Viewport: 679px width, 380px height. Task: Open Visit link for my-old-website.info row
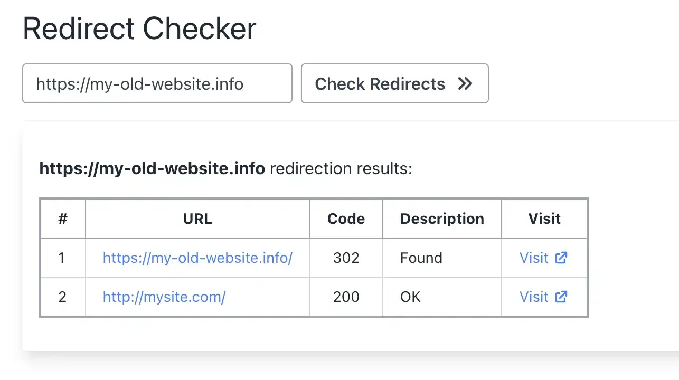coord(535,258)
